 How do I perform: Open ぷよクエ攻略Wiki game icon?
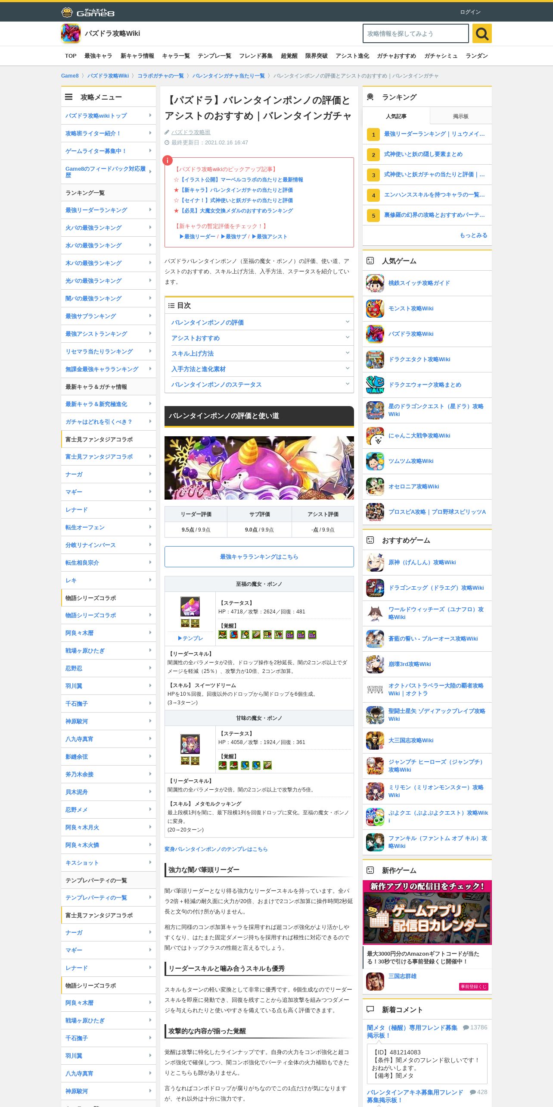click(x=375, y=817)
